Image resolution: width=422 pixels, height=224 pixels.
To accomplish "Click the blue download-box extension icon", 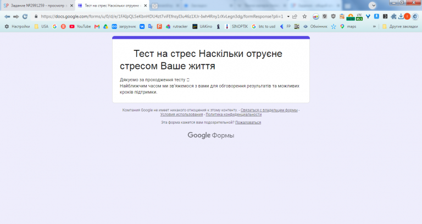I will [376, 16].
